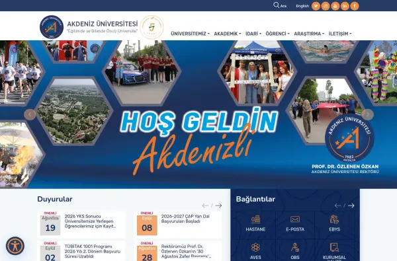Image resolution: width=397 pixels, height=261 pixels.
Task: Click the Akdeniz Üniversitesi round logo
Action: click(x=52, y=27)
